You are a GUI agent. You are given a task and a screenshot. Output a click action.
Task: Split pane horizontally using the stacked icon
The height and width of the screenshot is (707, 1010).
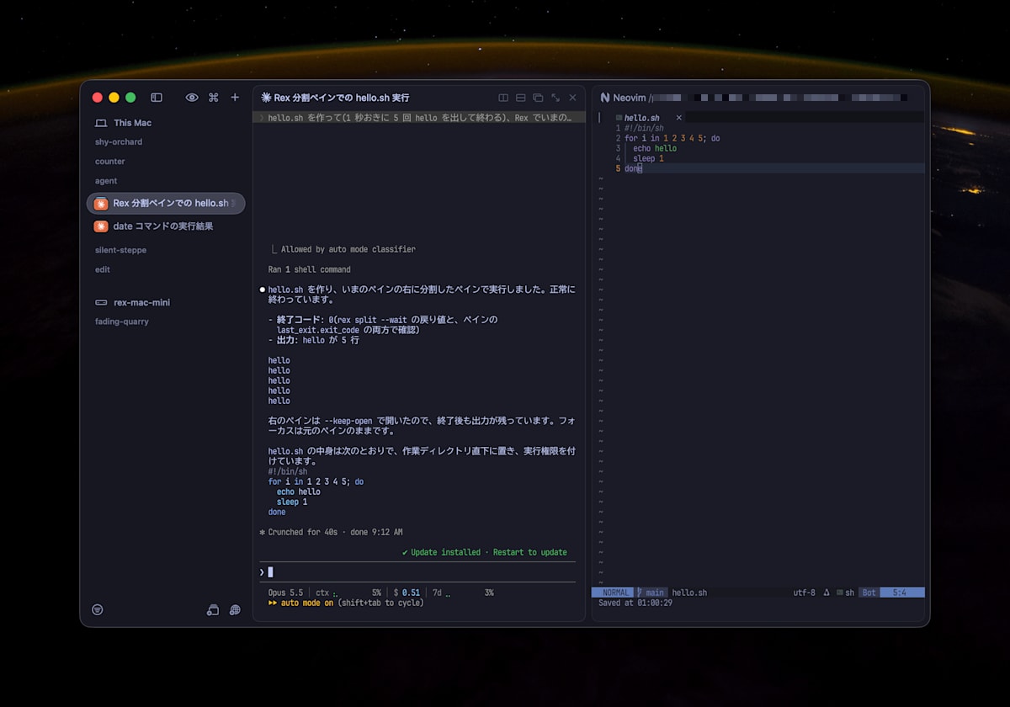point(521,98)
